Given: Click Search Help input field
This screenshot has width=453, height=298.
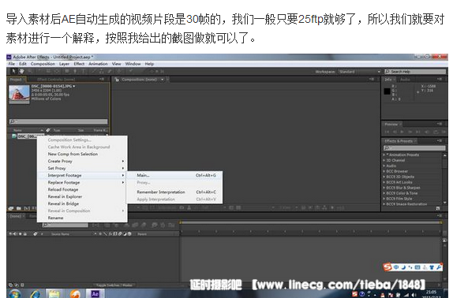Looking at the screenshot, I should coord(415,72).
